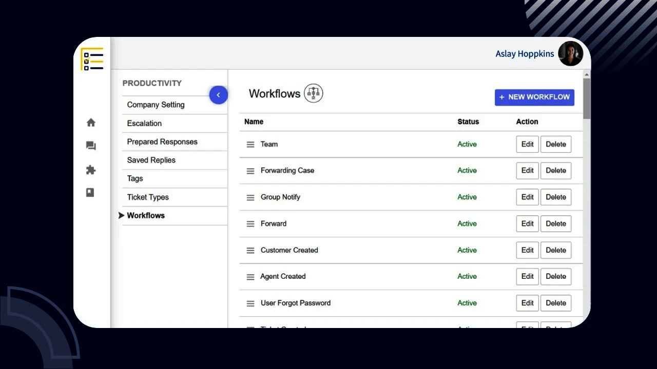
Task: Edit the Group Notify workflow
Action: tap(527, 197)
